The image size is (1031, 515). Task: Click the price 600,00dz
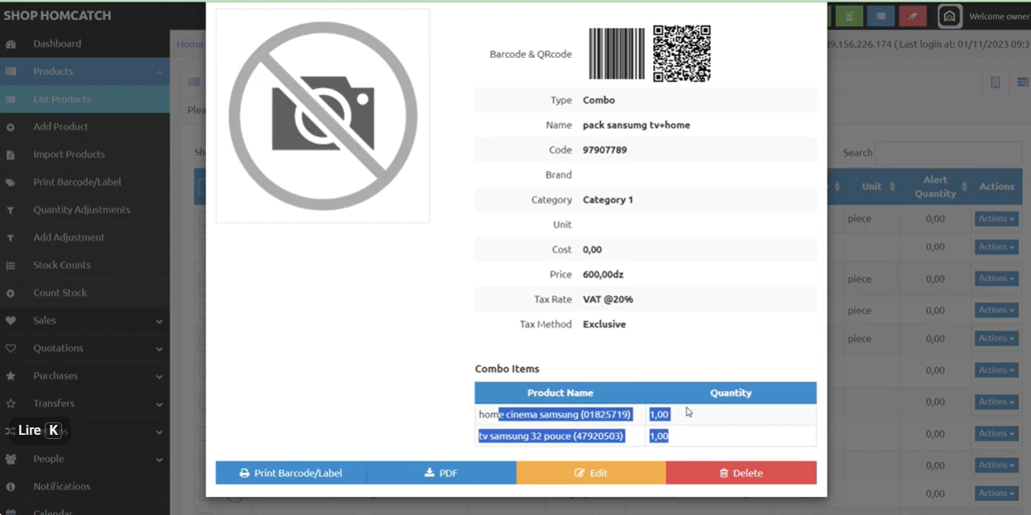coord(603,274)
